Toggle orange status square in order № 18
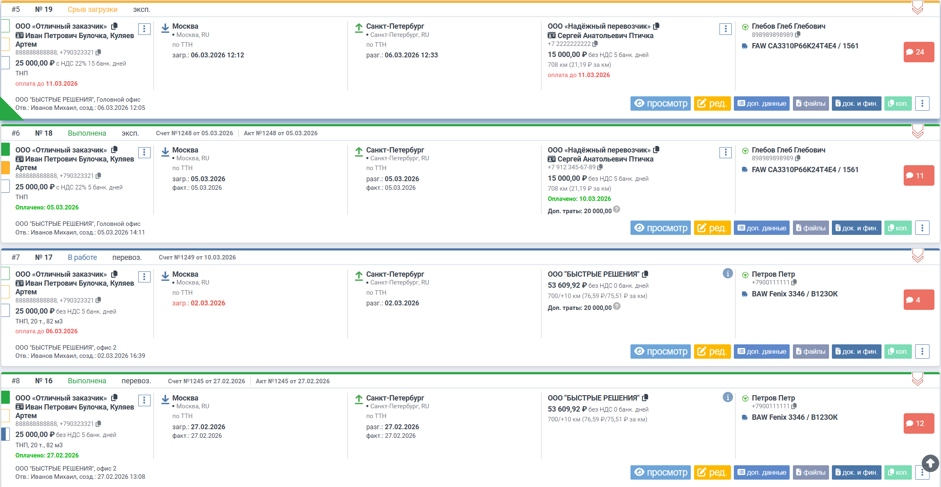 tap(5, 167)
